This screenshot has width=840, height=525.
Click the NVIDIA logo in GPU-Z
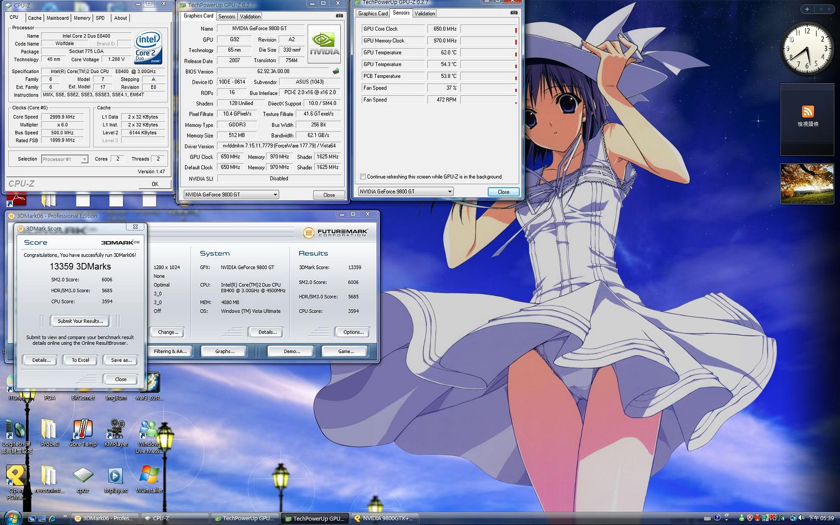point(324,44)
